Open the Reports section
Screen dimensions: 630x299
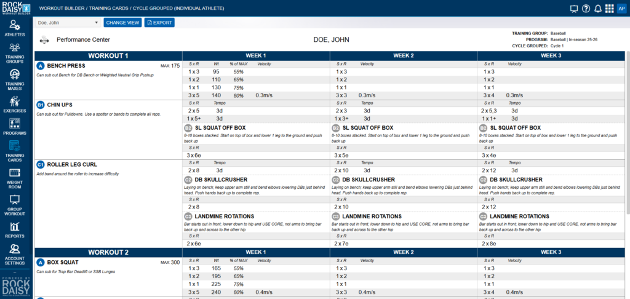point(15,230)
